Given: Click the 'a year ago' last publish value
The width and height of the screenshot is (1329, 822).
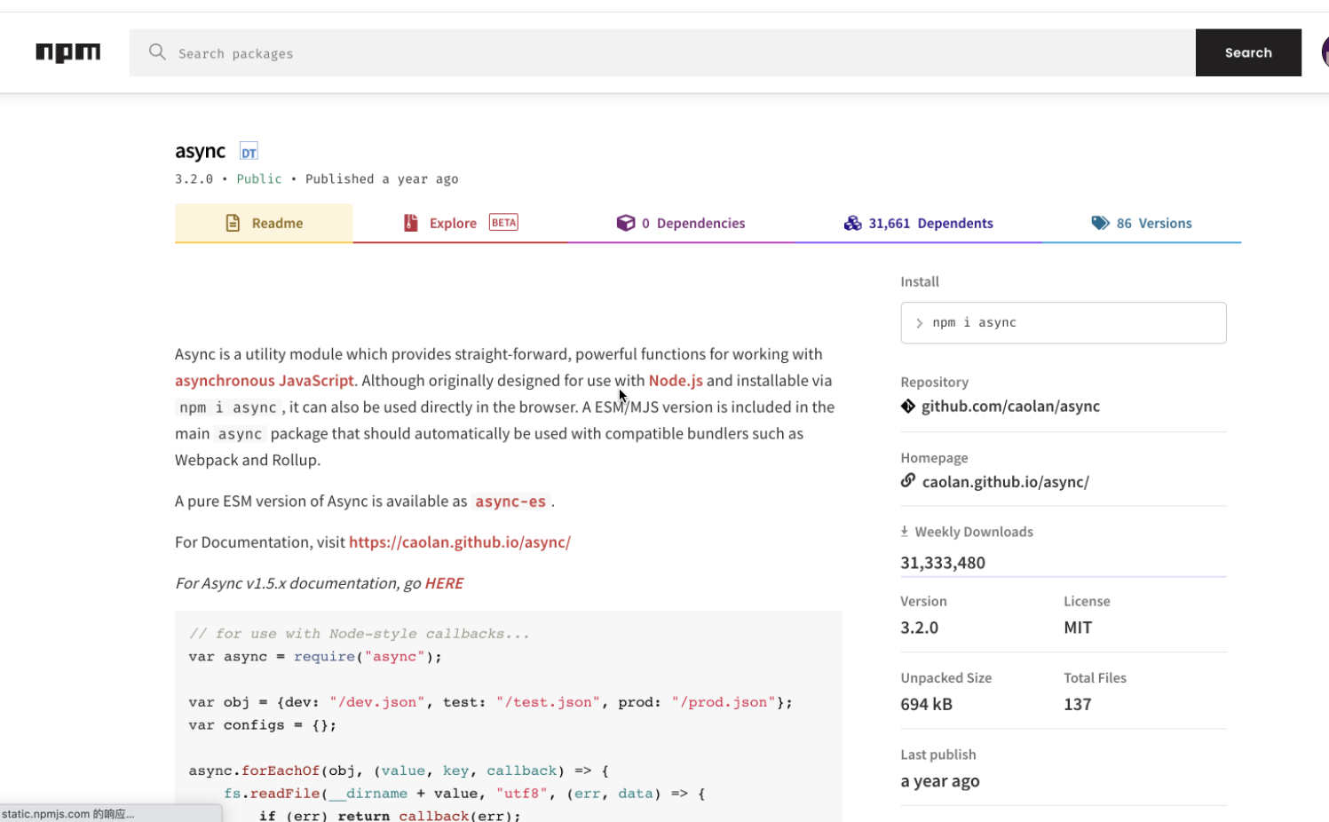Looking at the screenshot, I should point(940,781).
